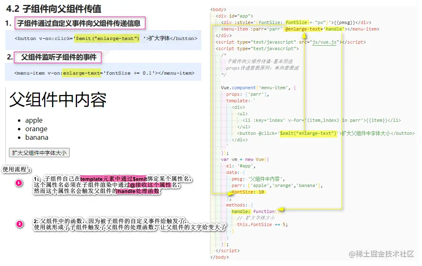The width and height of the screenshot is (422, 266).
Task: Click the highlighted handle处理函数 text
Action: tap(138, 191)
